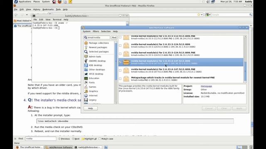Image resolution: width=266 pixels, height=149 pixels.
Task: Open Places menu in top panel
Action: (x=37, y=2)
